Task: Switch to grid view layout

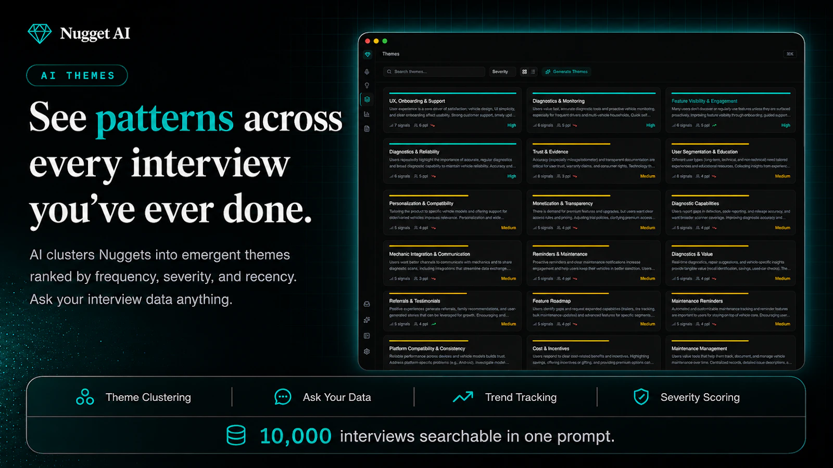Action: pyautogui.click(x=524, y=72)
